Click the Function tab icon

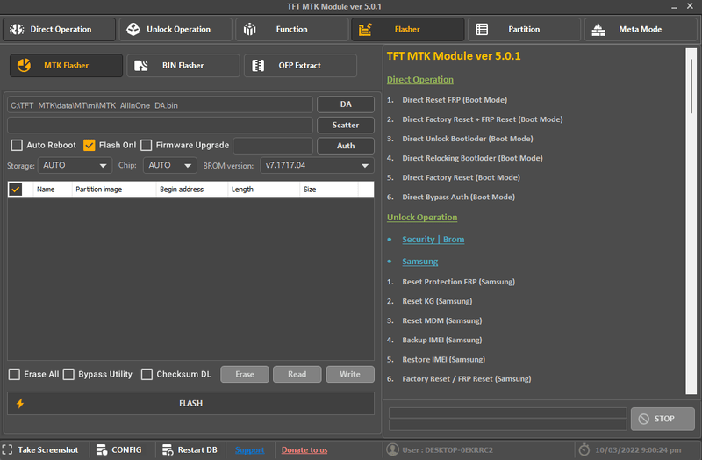click(249, 29)
